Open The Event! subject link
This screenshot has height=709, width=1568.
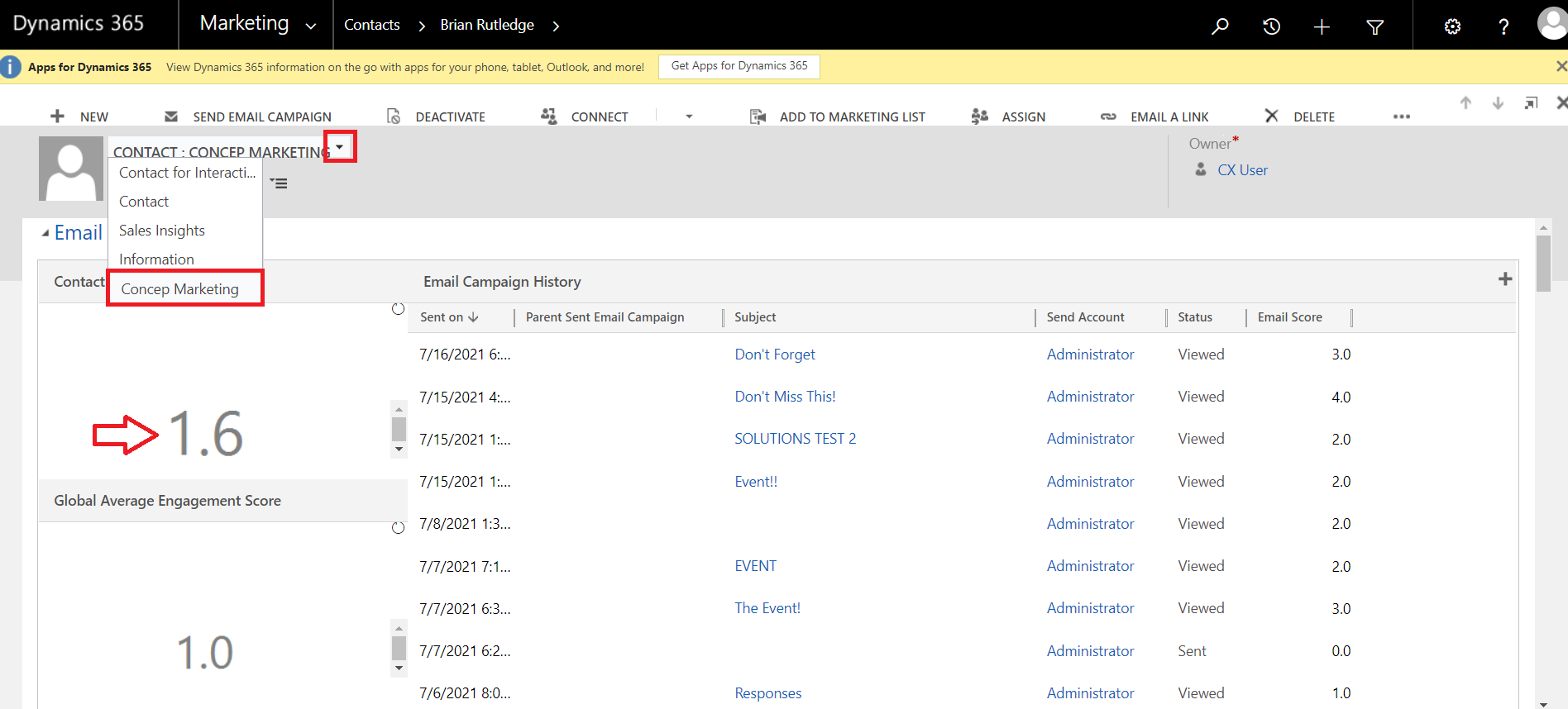click(x=767, y=608)
